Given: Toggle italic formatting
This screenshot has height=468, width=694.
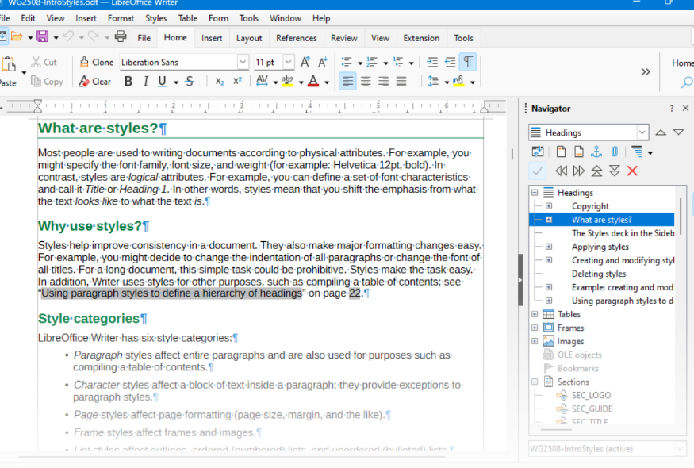Looking at the screenshot, I should [x=145, y=82].
